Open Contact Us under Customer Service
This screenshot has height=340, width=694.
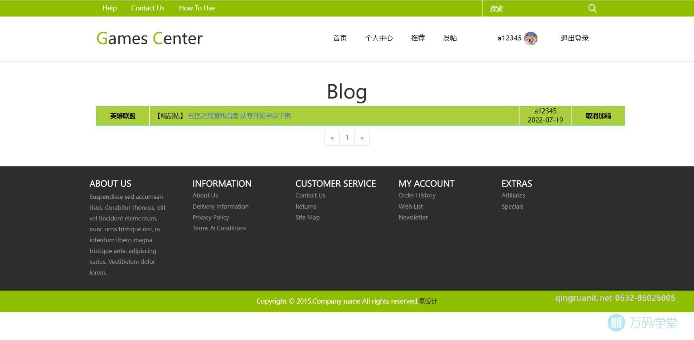point(310,195)
